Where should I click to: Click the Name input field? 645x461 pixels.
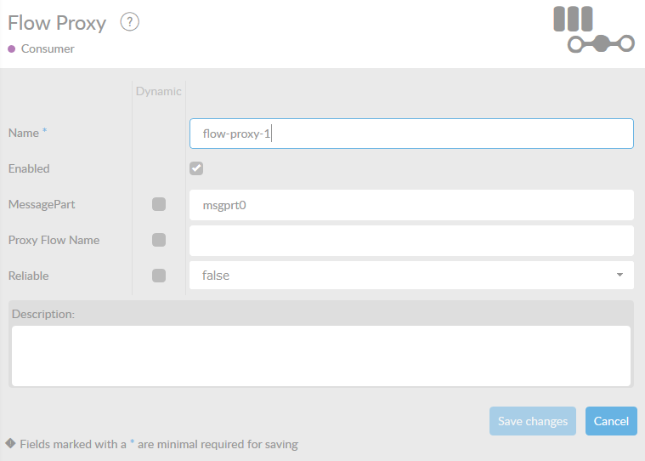(x=411, y=134)
